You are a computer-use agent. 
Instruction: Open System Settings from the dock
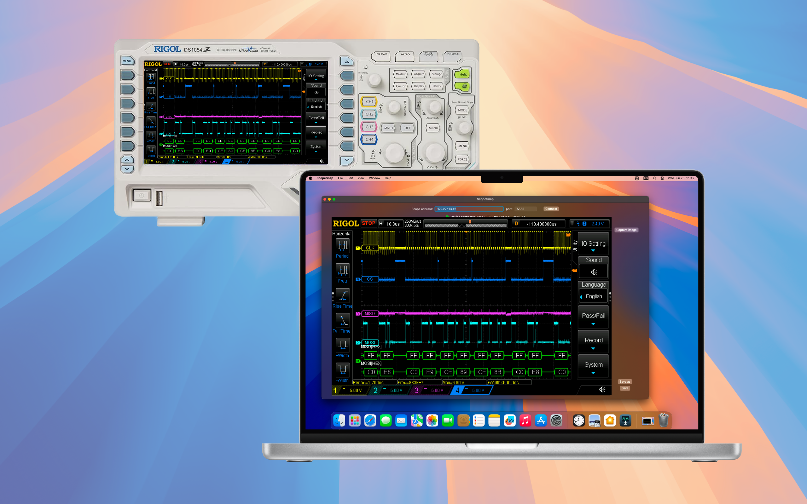click(x=556, y=421)
